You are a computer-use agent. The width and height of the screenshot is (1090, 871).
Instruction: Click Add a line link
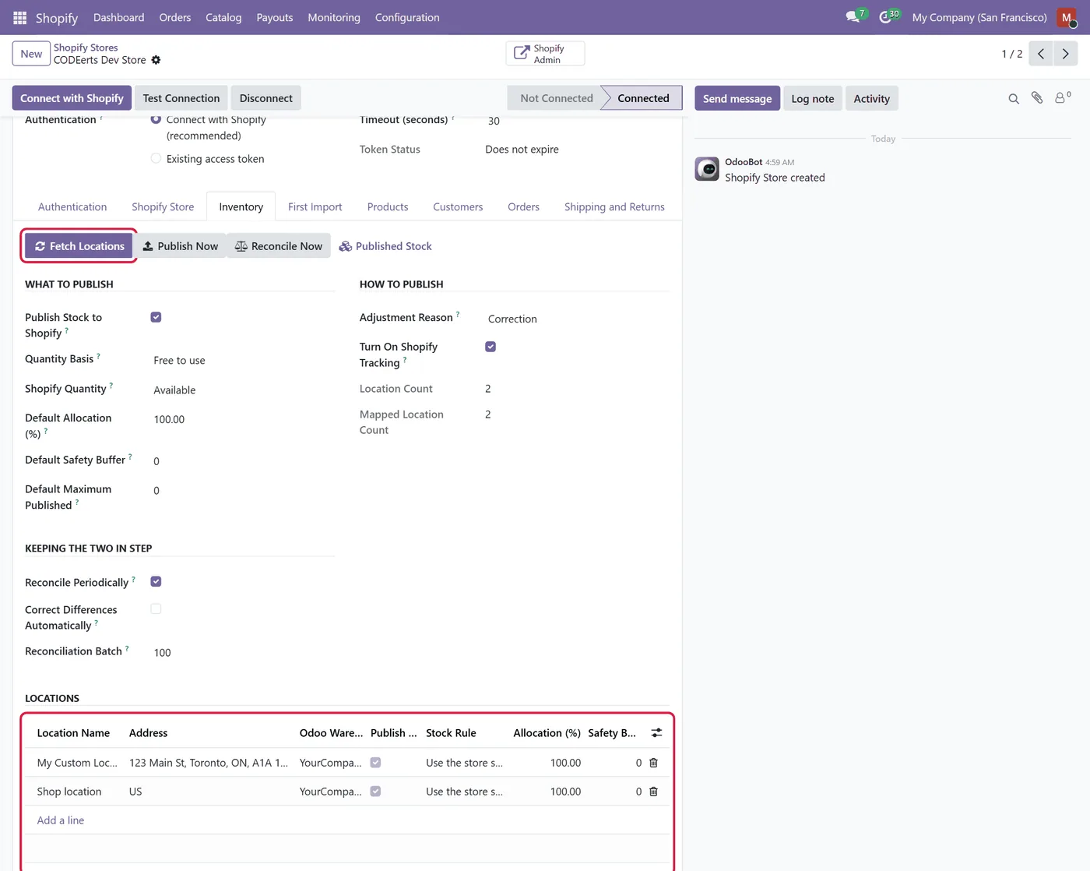click(x=61, y=820)
